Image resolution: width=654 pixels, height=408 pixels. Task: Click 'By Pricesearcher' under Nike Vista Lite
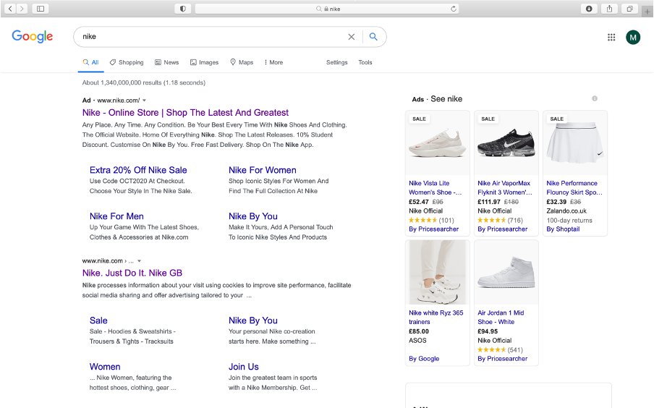pos(433,229)
